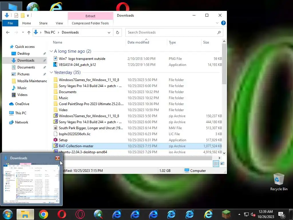293x220 pixels.
Task: Open the Start menu orb
Action: point(7,214)
